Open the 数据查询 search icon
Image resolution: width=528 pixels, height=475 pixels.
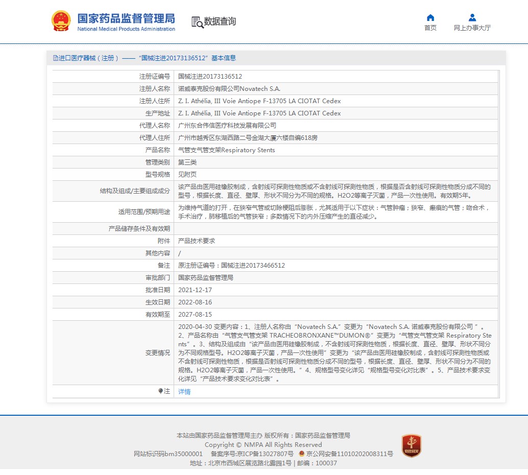coord(198,22)
